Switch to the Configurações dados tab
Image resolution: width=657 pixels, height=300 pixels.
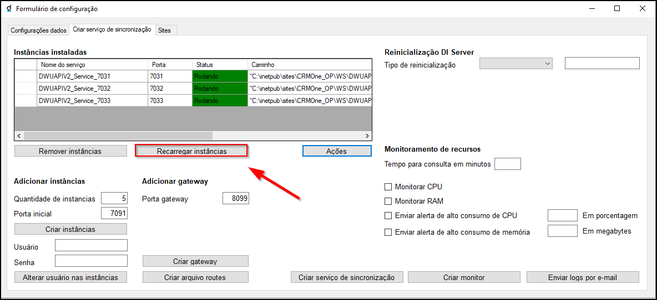tap(38, 30)
